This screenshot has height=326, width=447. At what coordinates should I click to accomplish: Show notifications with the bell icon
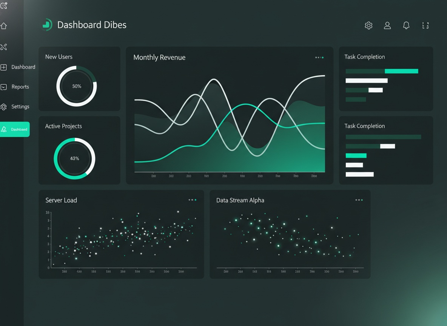[406, 25]
